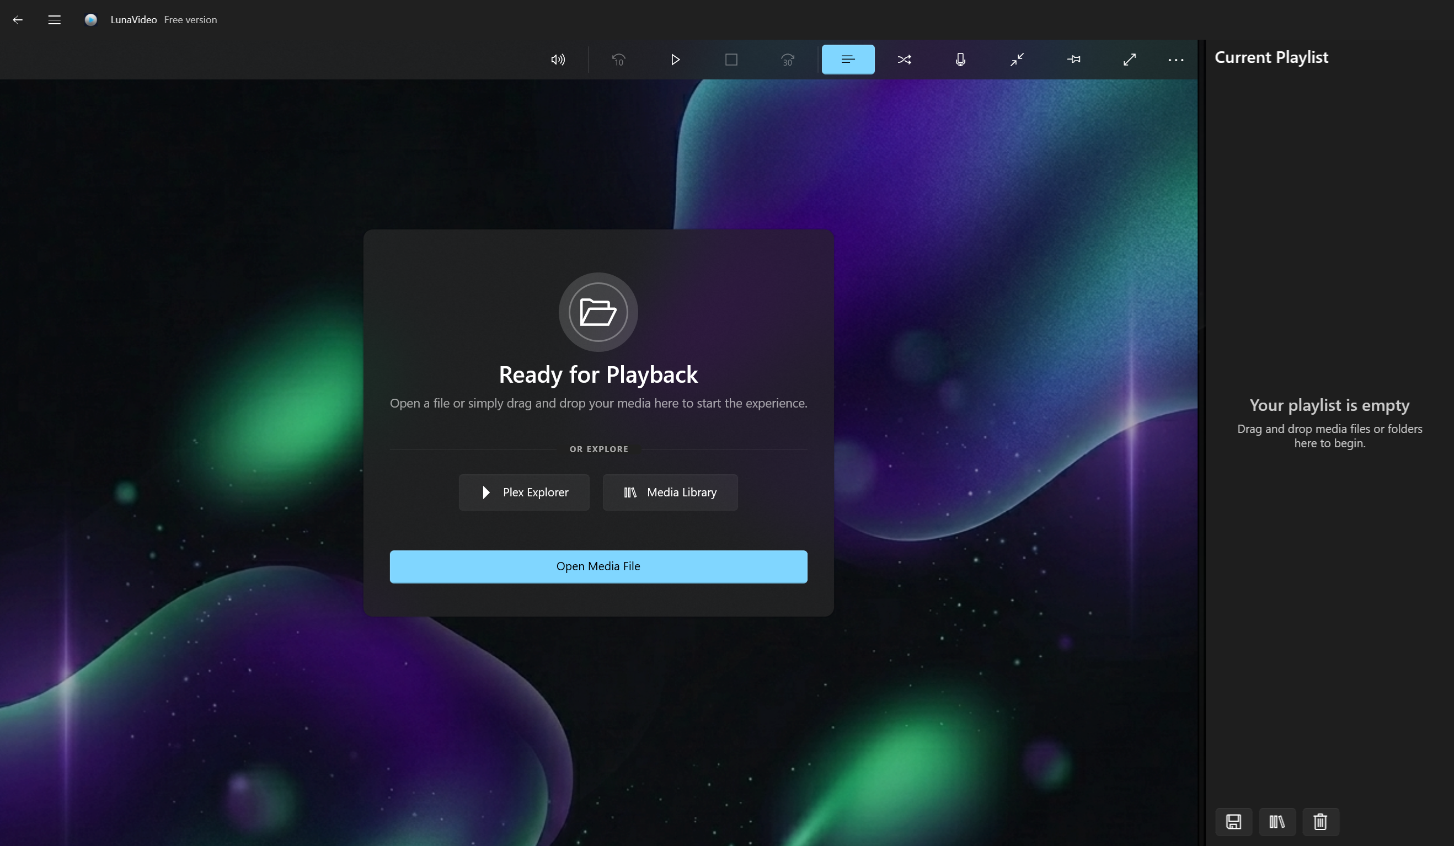Click the 'Your playlist is empty' message
Image resolution: width=1454 pixels, height=846 pixels.
pyautogui.click(x=1329, y=405)
